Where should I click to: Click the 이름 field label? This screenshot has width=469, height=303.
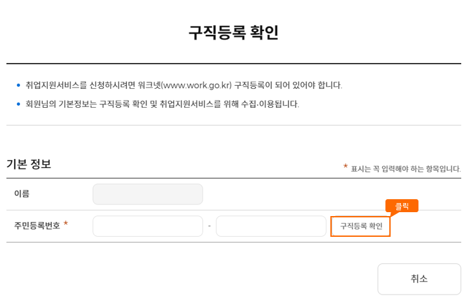(x=21, y=193)
